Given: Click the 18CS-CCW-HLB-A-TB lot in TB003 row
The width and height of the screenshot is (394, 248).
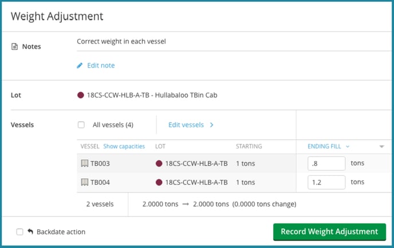Looking at the screenshot, I should pyautogui.click(x=196, y=164).
